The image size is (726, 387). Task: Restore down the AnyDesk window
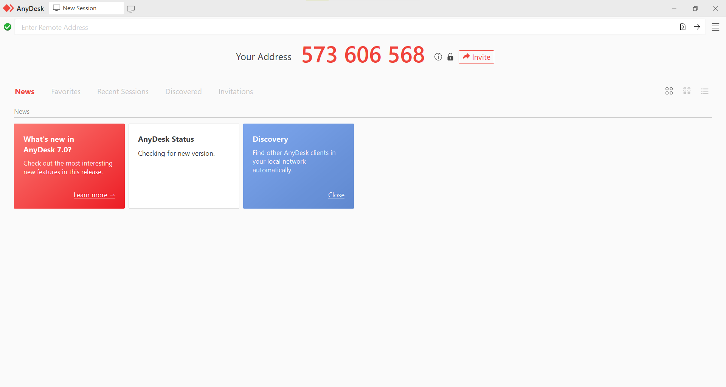(695, 8)
